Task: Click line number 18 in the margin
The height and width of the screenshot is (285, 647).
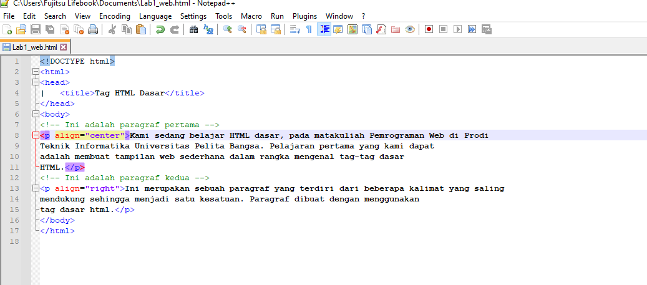Action: (14, 241)
